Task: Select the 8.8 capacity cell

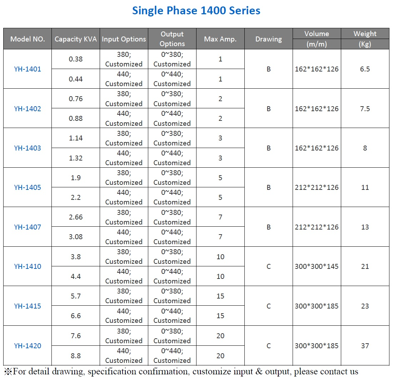Action: 76,356
